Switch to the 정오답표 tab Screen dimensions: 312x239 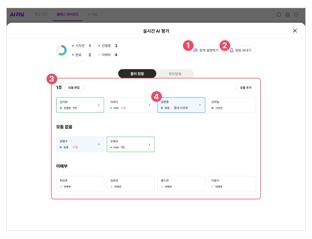pos(175,74)
